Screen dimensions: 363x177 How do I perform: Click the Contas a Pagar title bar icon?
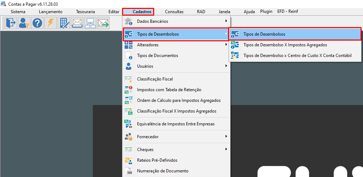tap(4, 4)
